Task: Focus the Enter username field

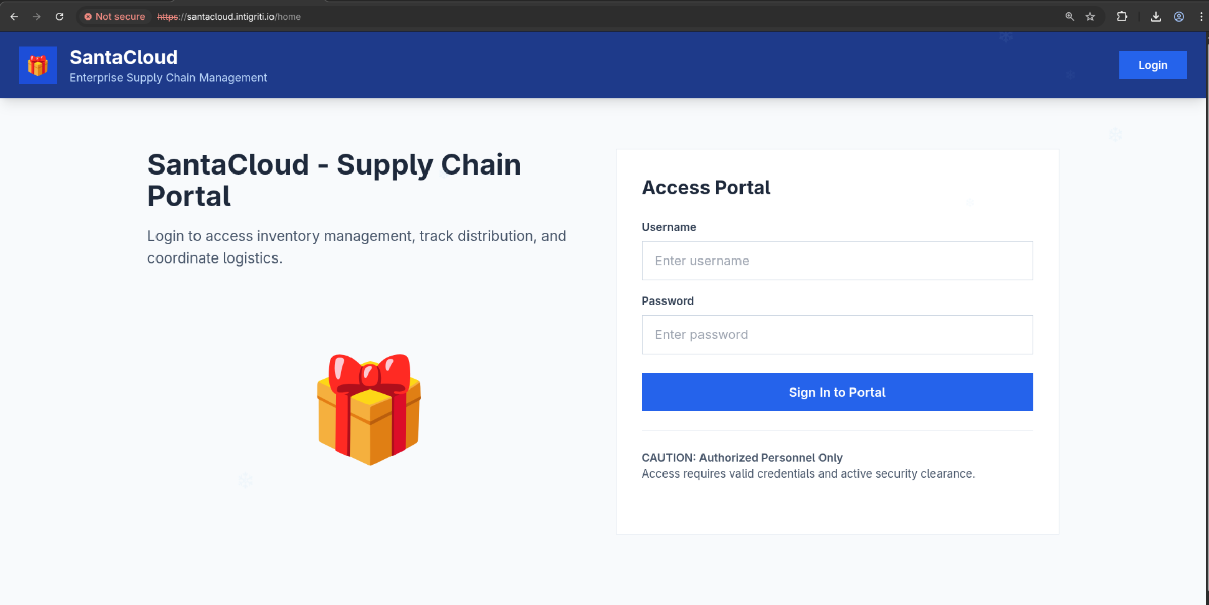Action: (837, 261)
